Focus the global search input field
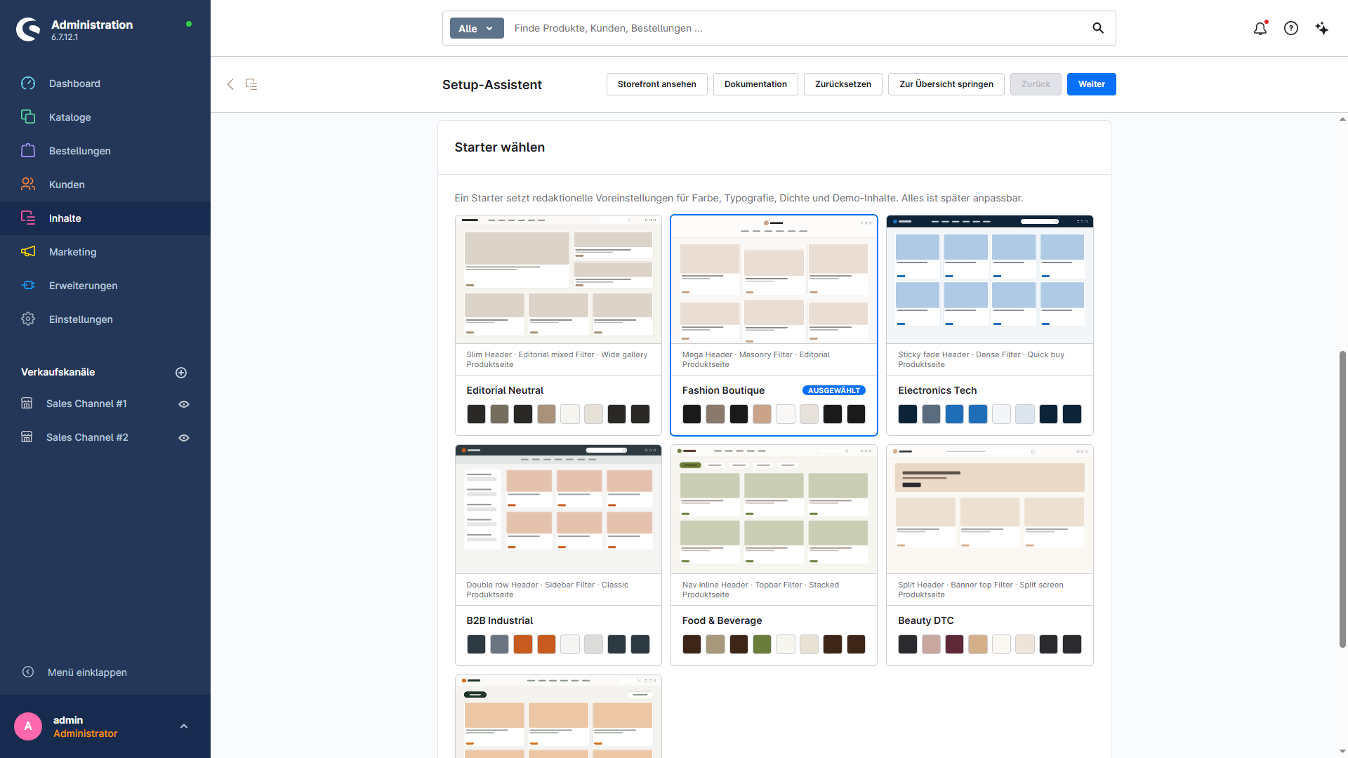Image resolution: width=1348 pixels, height=758 pixels. click(x=797, y=28)
